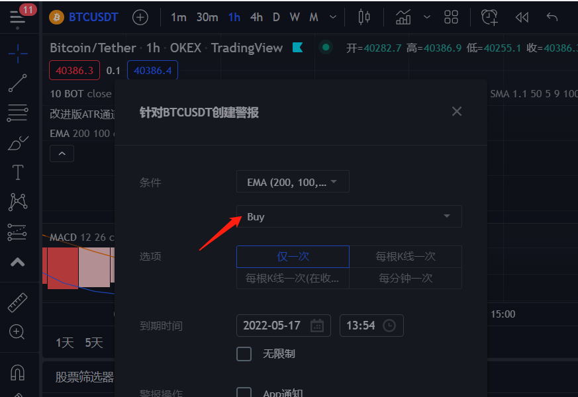Image resolution: width=578 pixels, height=397 pixels.
Task: Select the Text annotation tool
Action: [18, 172]
